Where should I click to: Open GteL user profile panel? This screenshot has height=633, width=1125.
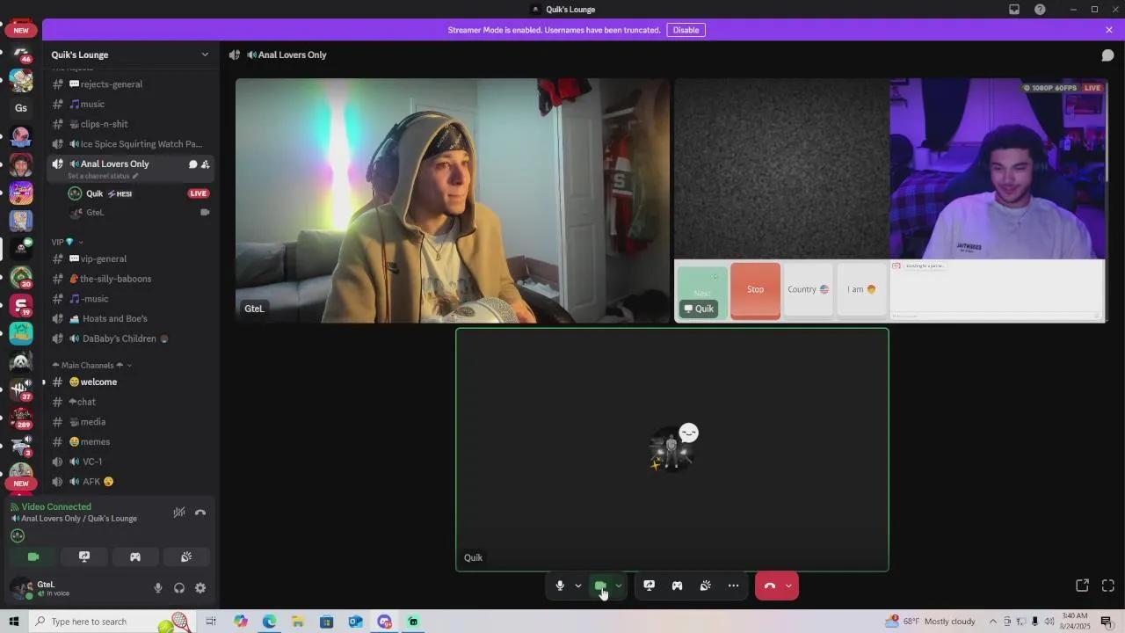coord(77,588)
